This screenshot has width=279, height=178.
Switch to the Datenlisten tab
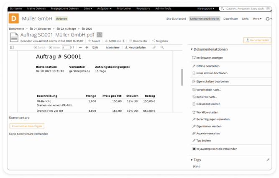coord(231,19)
